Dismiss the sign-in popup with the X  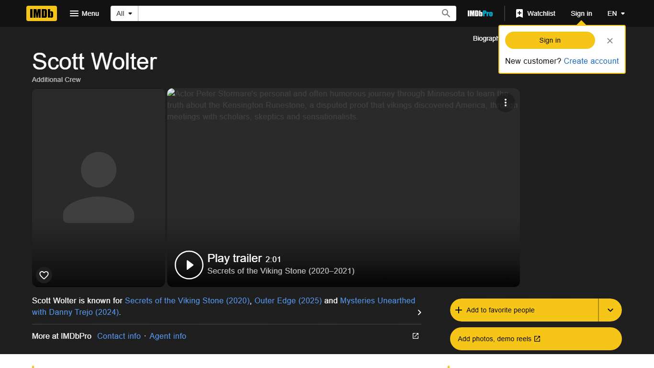click(609, 41)
